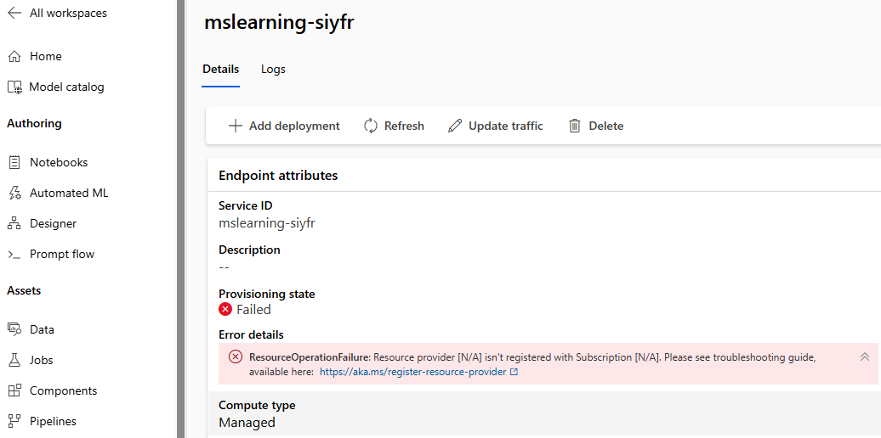Click the circular Refresh arrows icon
This screenshot has width=881, height=438.
click(371, 126)
